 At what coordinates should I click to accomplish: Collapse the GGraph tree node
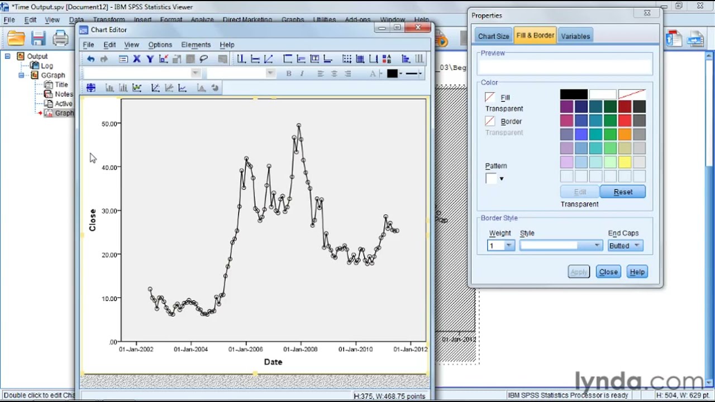(21, 75)
